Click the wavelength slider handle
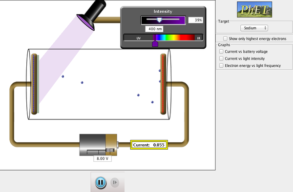This screenshot has width=293, height=192. click(x=155, y=43)
